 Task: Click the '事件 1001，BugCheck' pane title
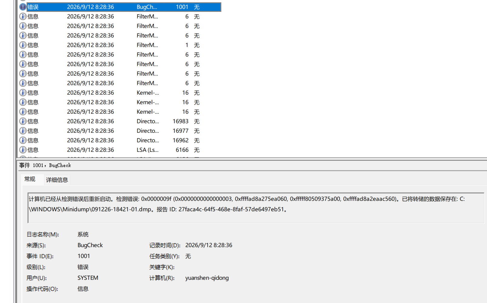[45, 165]
